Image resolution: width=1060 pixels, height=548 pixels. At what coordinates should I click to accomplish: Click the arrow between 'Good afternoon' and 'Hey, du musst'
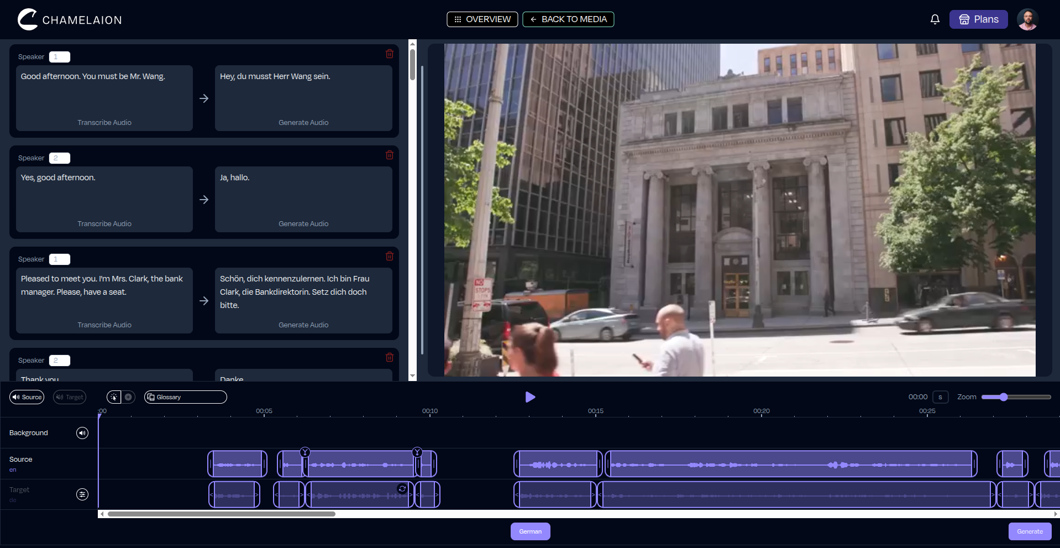click(x=204, y=98)
